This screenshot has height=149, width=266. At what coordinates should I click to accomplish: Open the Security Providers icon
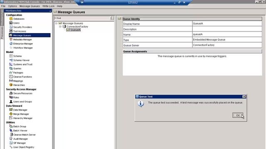pyautogui.click(x=11, y=27)
